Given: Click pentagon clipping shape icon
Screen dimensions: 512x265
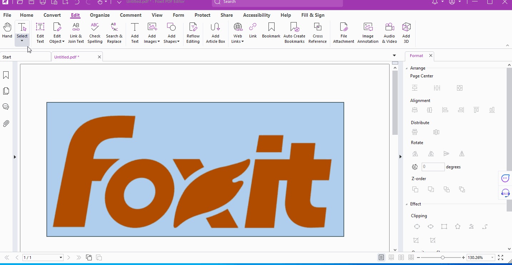Looking at the screenshot, I should pyautogui.click(x=458, y=226).
